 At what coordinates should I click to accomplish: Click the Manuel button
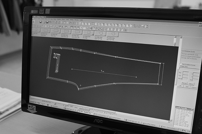point(184,83)
